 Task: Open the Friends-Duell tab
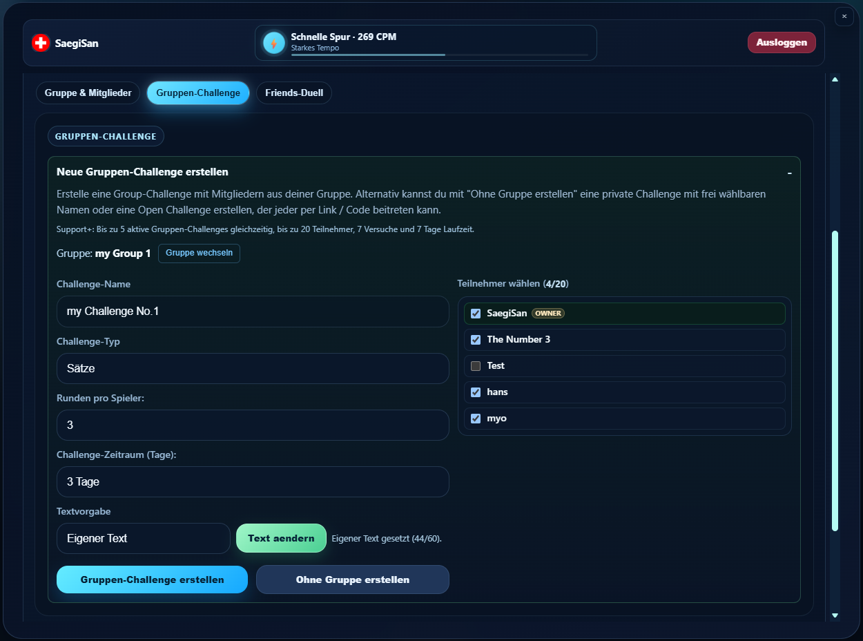294,93
